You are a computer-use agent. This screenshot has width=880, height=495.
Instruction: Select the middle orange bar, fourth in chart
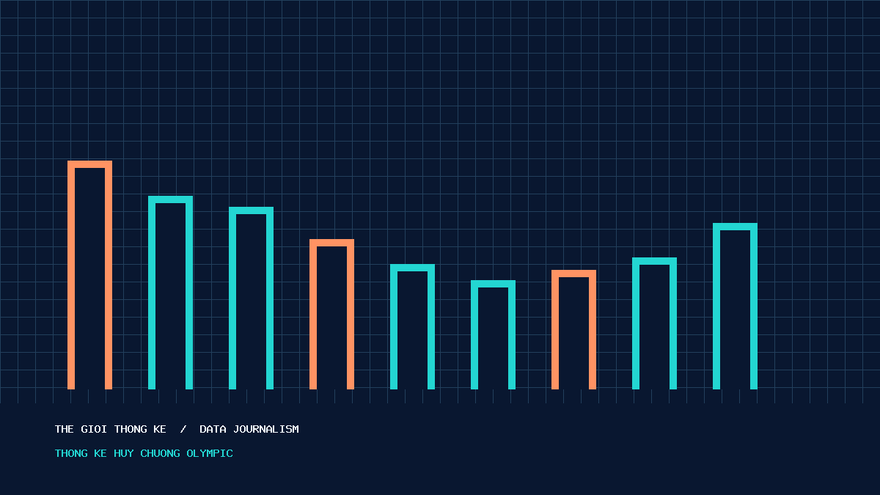click(331, 314)
